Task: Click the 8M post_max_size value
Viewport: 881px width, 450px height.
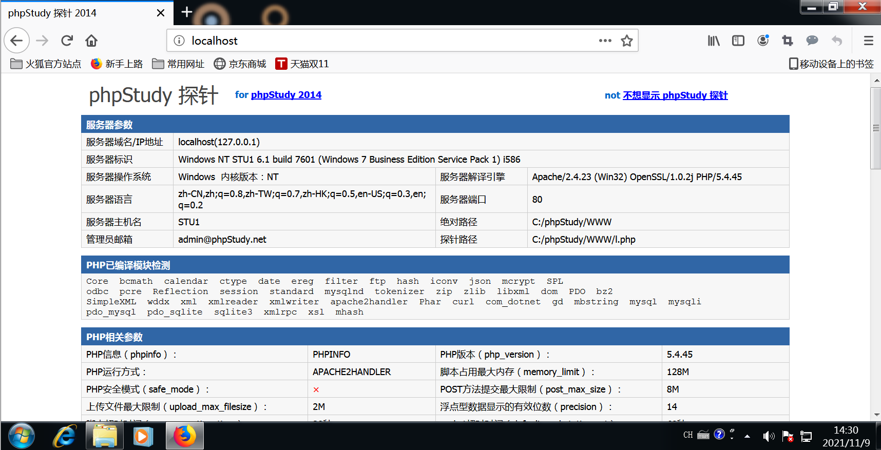Action: point(673,389)
